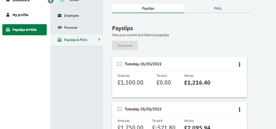This screenshot has height=129, width=276.
Task: Collapse sidebar with the left arrow circle
Action: pyautogui.click(x=51, y=1)
